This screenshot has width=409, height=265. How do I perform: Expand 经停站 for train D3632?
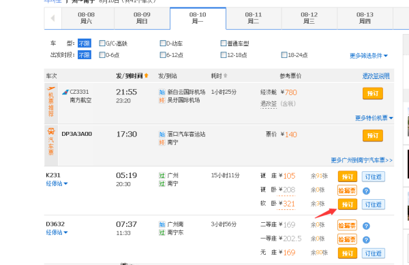point(57,232)
